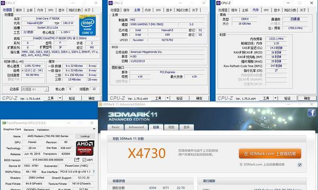Click the AMD Radeon logo in GPU-Z
Screen dimensions: 318x190
pos(85,148)
